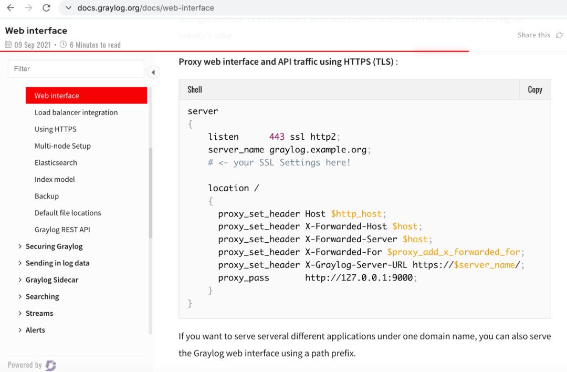Open the Searching section
567x372 pixels.
(43, 297)
